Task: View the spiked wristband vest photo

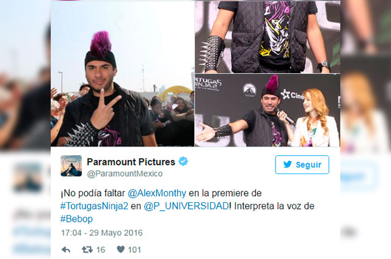Action: 268,37
